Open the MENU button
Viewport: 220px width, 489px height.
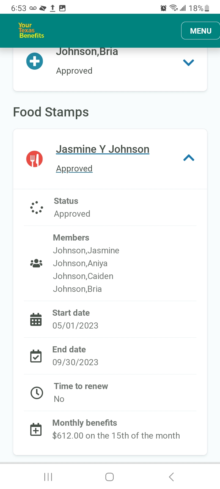(x=200, y=31)
